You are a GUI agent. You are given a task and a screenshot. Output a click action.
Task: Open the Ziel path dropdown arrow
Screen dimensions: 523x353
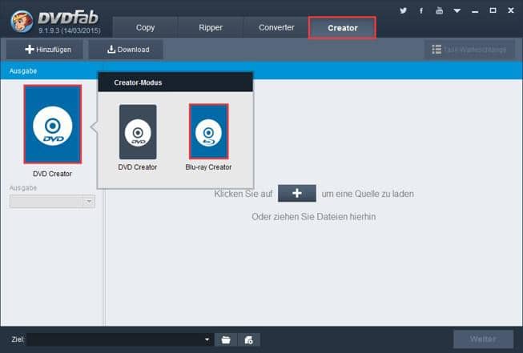pos(207,339)
